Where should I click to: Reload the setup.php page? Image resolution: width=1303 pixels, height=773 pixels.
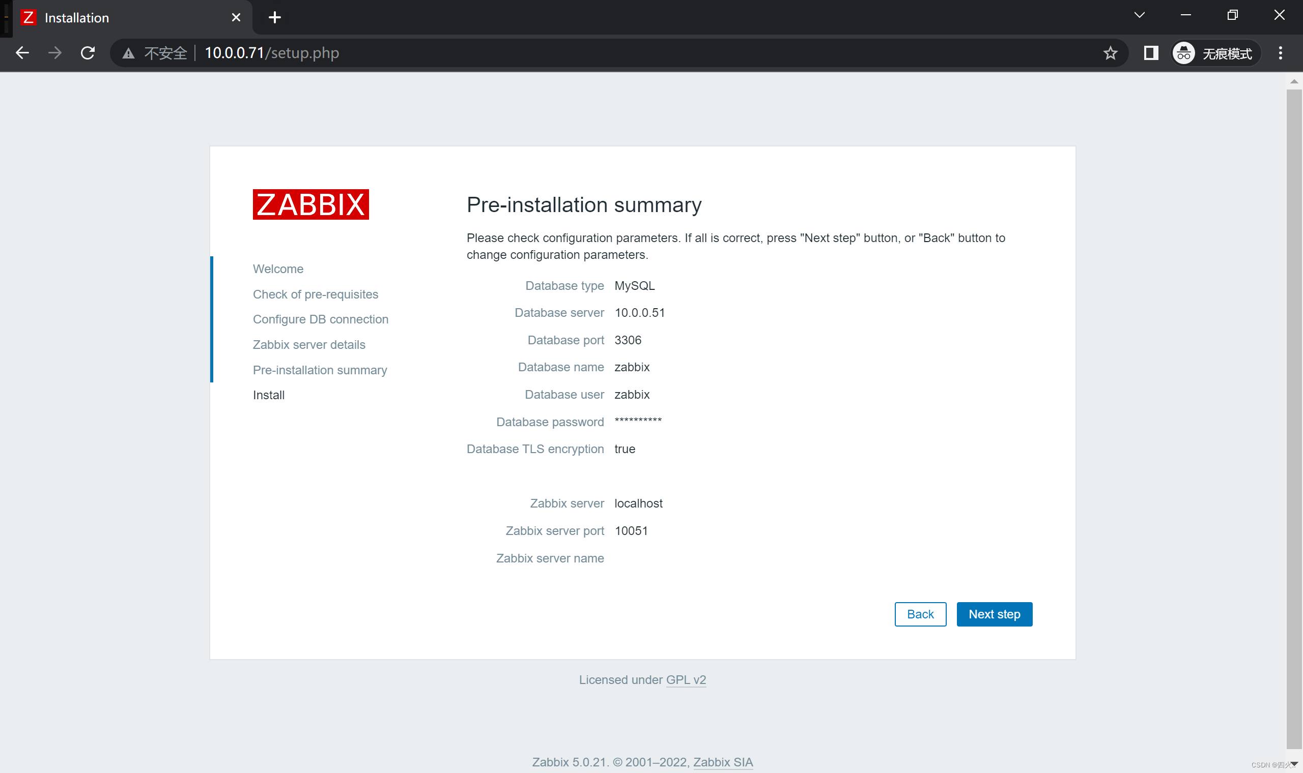click(88, 52)
